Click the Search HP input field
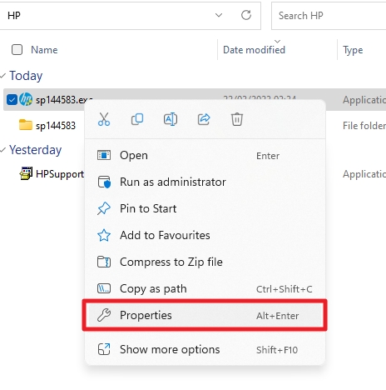The image size is (386, 390). [329, 16]
